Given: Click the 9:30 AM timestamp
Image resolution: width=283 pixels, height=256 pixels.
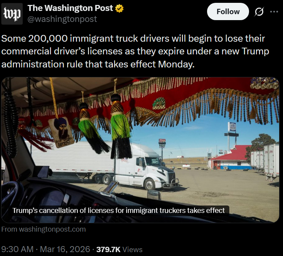Looking at the screenshot, I should click(18, 249).
